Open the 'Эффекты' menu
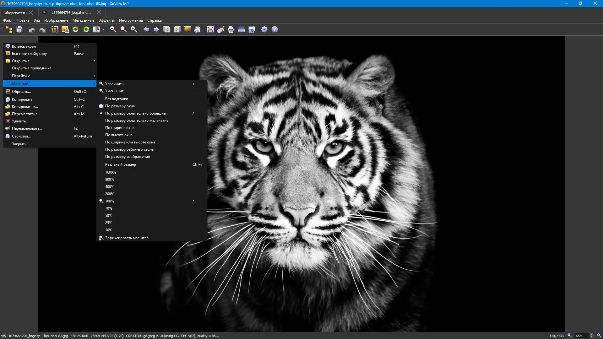603x339 pixels. [106, 20]
